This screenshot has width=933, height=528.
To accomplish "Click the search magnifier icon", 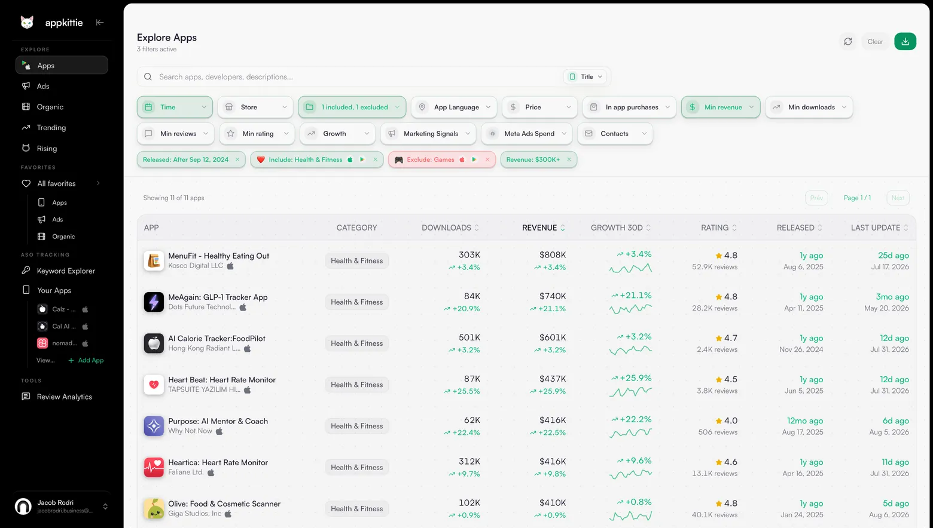I will (148, 76).
